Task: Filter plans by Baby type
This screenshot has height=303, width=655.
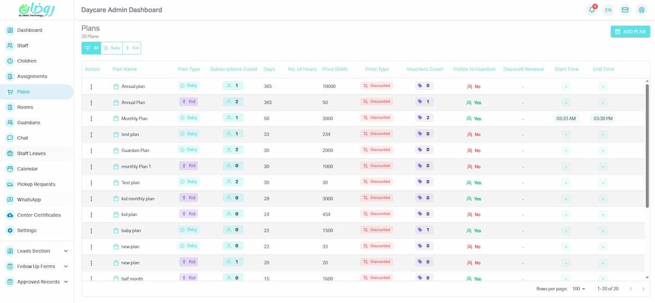Action: click(112, 48)
